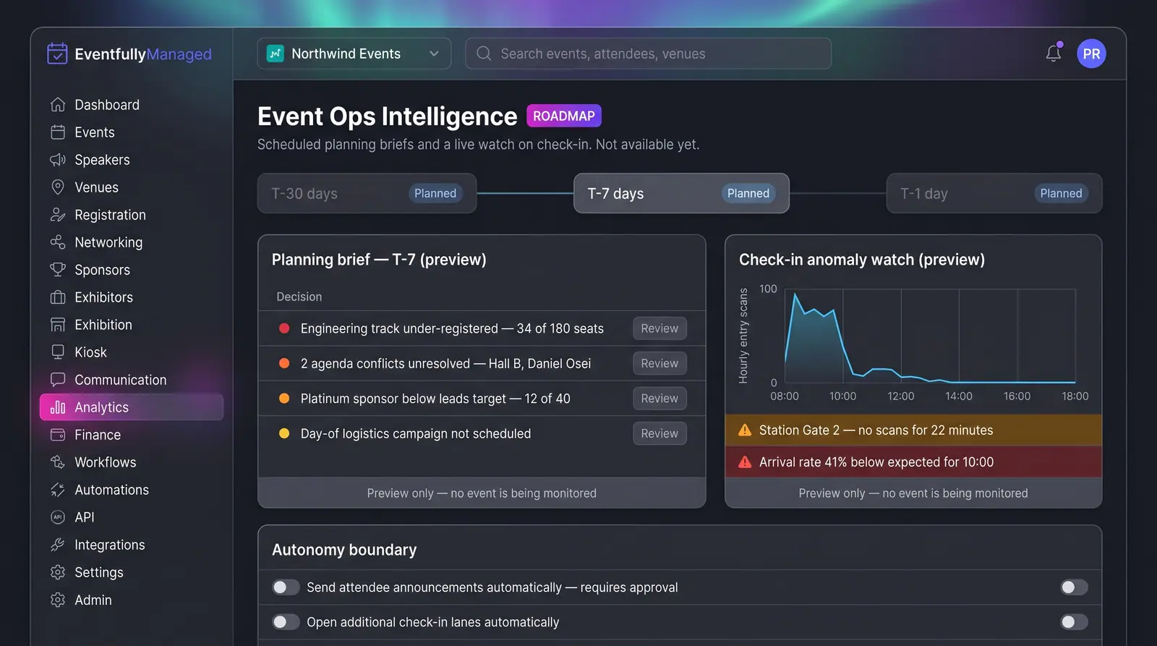Review the Engineering track under-registered item
Screen dimensions: 1157x646
[x=659, y=328]
